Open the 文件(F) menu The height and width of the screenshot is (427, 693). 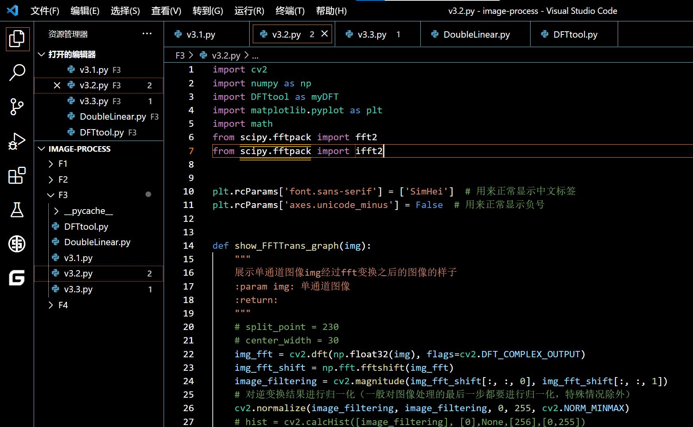tap(45, 11)
